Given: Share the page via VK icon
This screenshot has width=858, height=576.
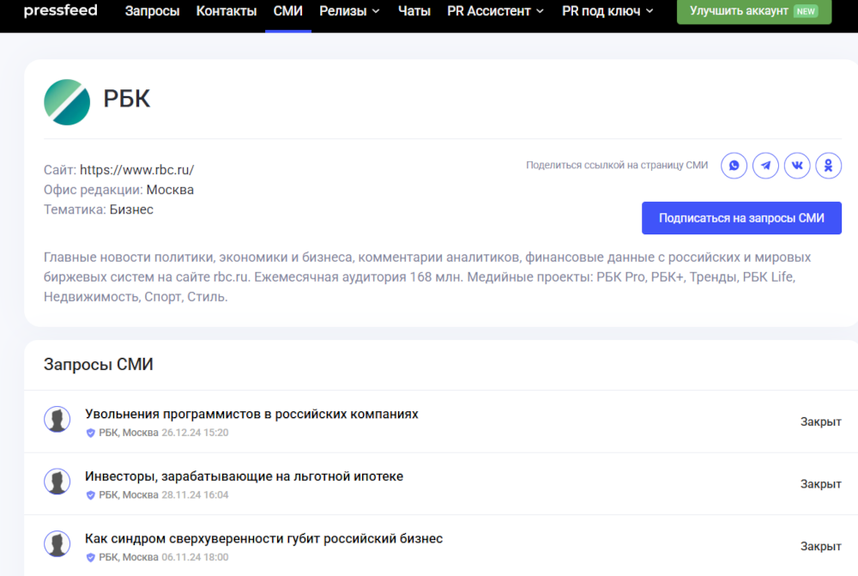Looking at the screenshot, I should [x=797, y=166].
